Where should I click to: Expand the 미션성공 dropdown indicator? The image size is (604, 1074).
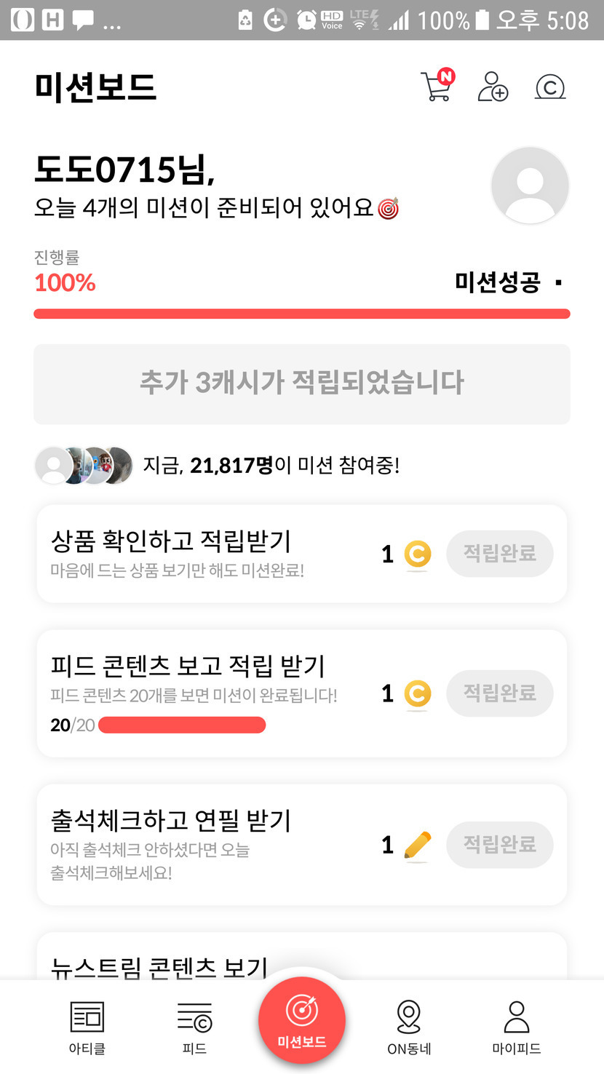(x=558, y=282)
